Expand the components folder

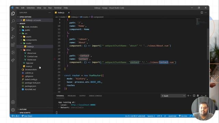coord(21,40)
